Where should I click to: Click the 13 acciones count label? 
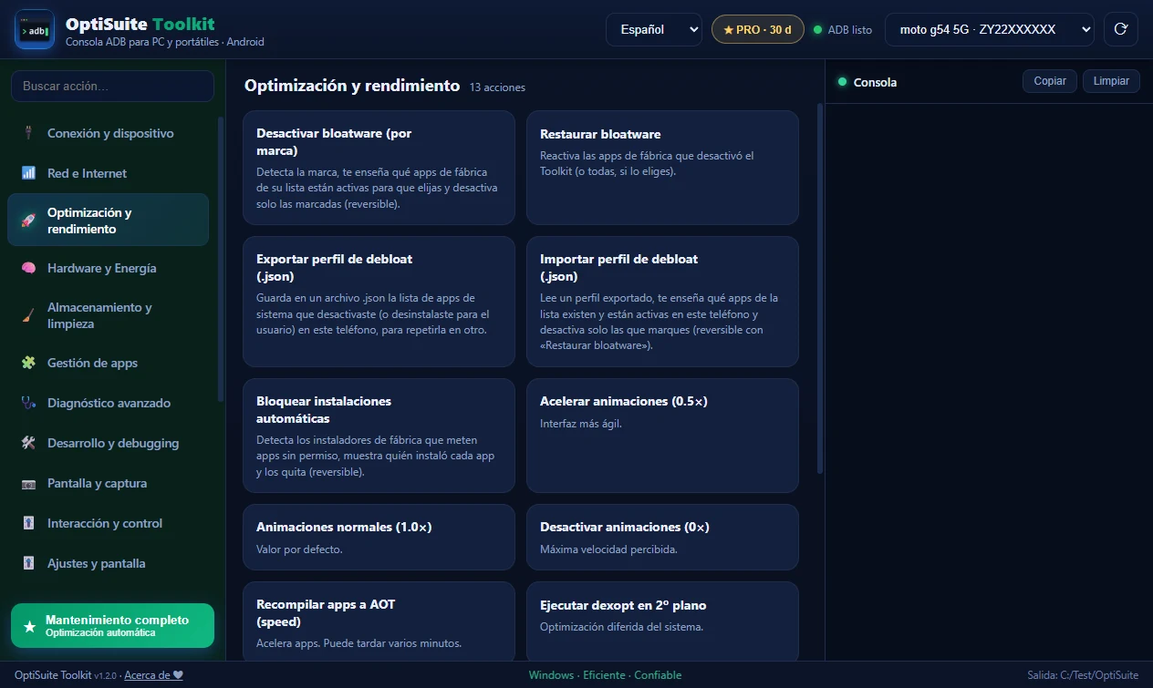(x=497, y=87)
